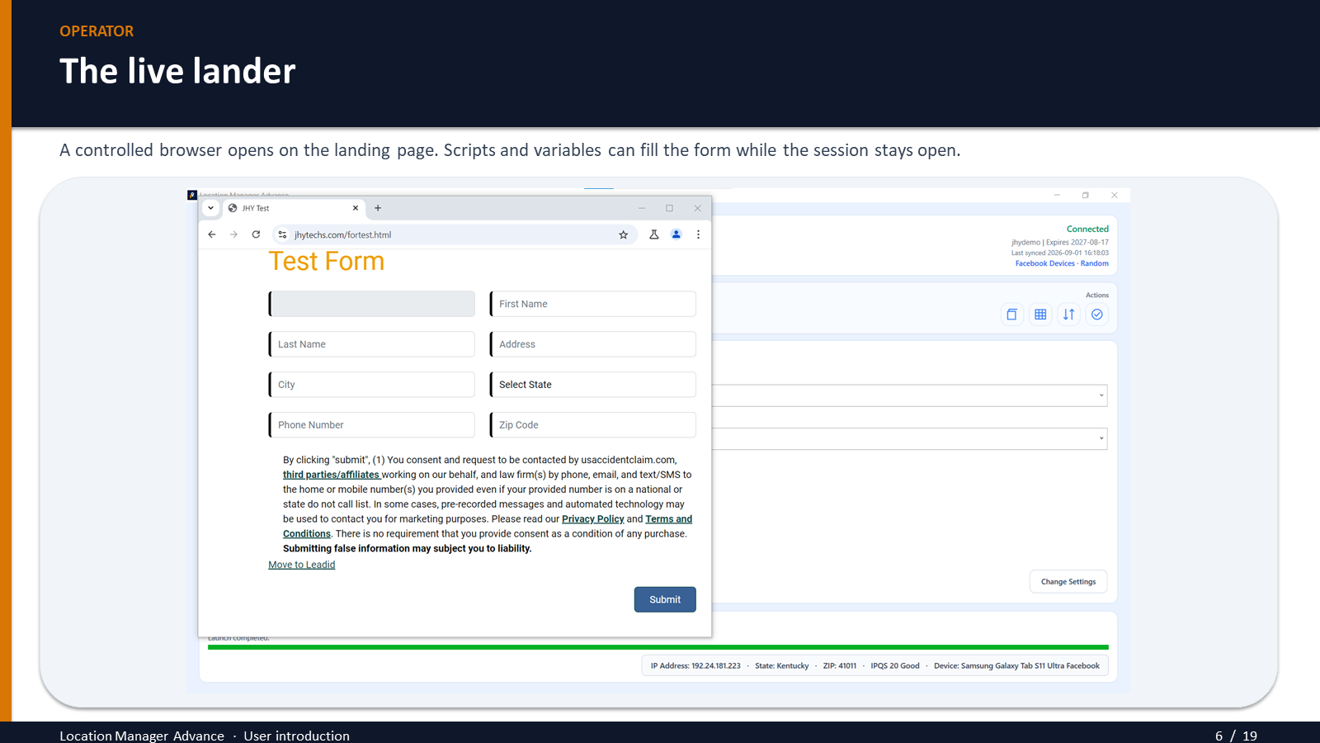Click the up-down arrows action icon
Viewport: 1320px width, 743px height.
[x=1068, y=315]
